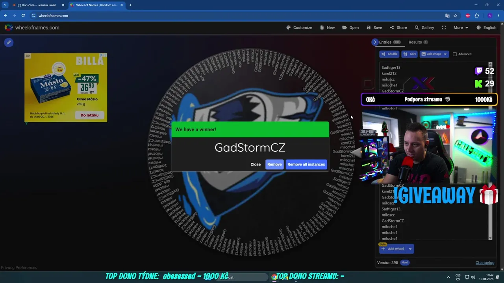Open the network status tray icon

coord(467,277)
